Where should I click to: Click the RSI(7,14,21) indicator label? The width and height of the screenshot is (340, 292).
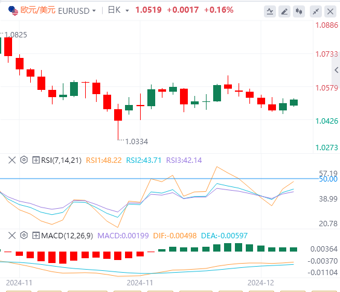pos(61,160)
